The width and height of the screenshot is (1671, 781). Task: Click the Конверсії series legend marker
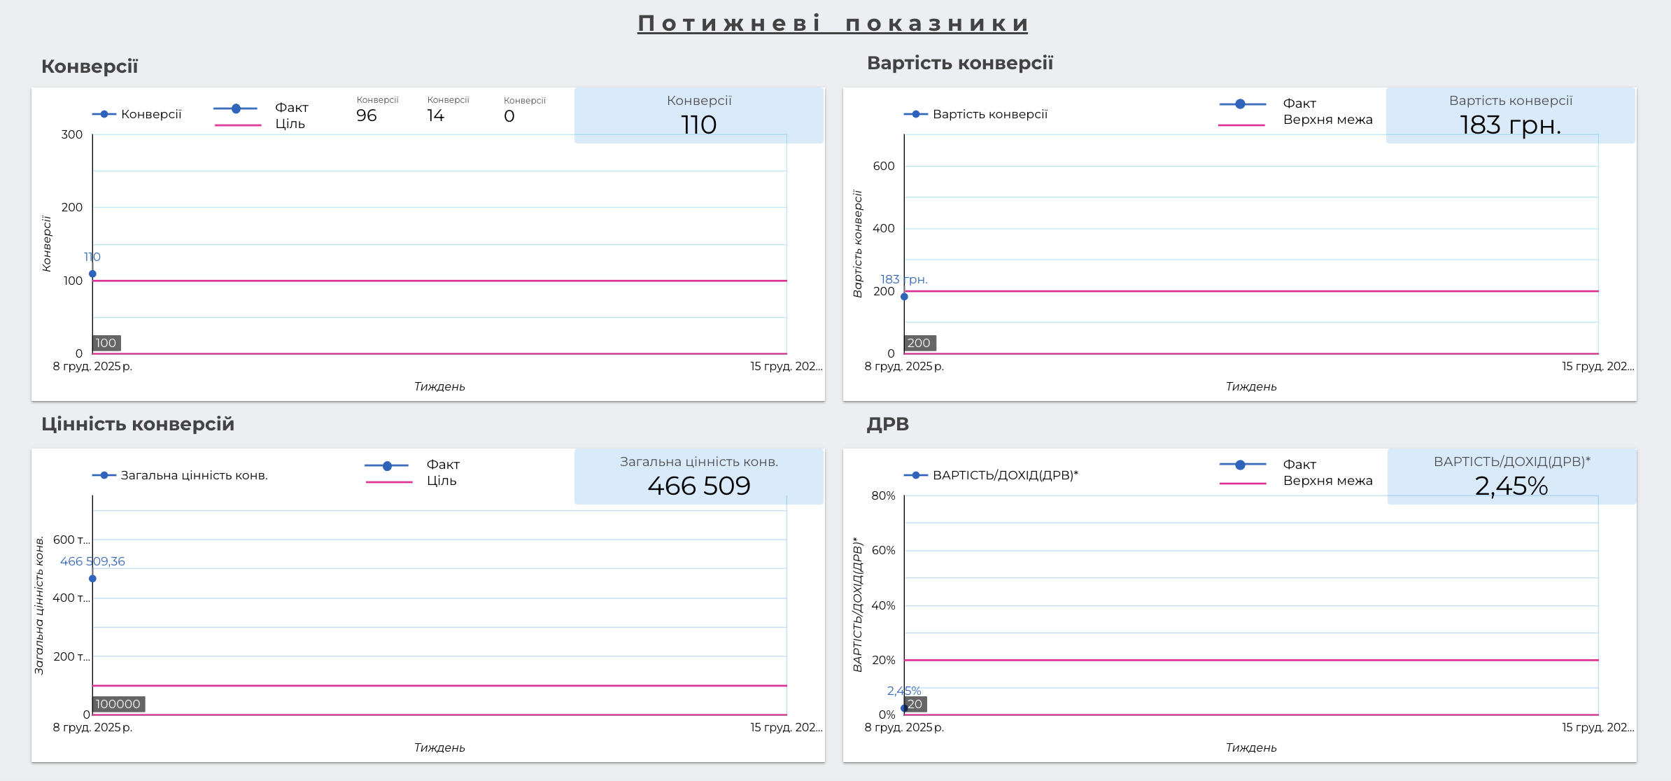click(x=104, y=114)
